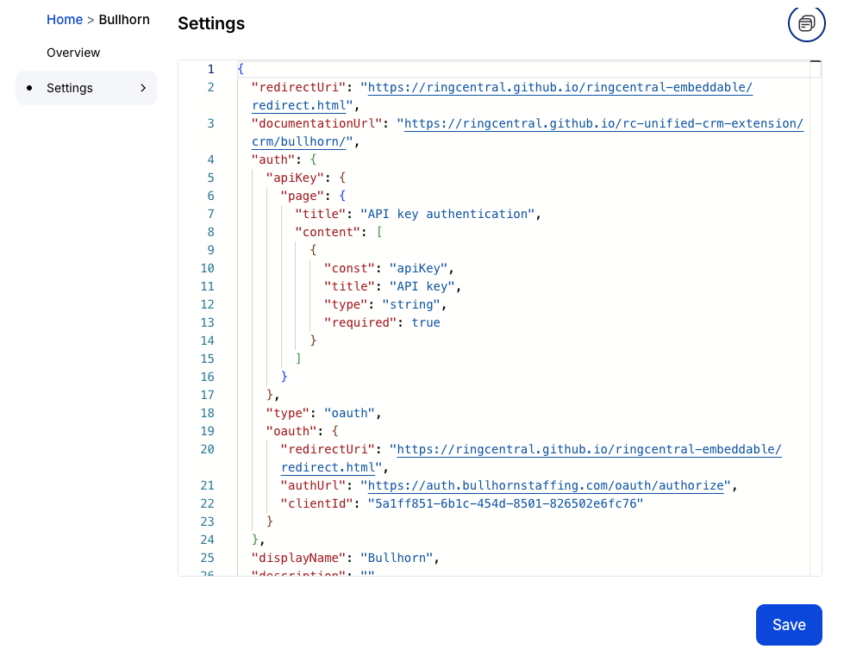
Task: Click line number 13 in the editor
Action: (x=207, y=322)
